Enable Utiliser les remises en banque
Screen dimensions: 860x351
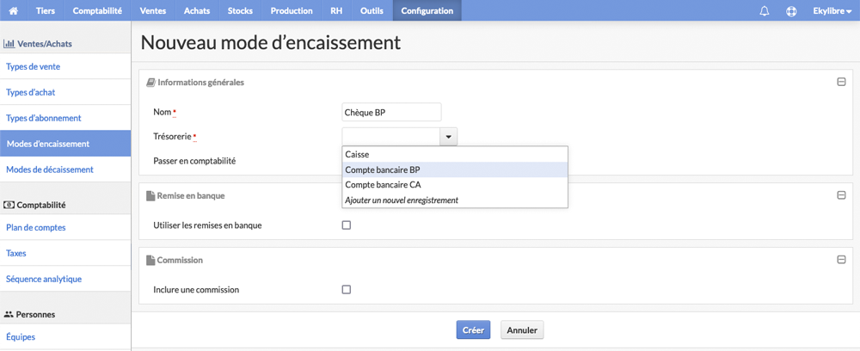(346, 225)
